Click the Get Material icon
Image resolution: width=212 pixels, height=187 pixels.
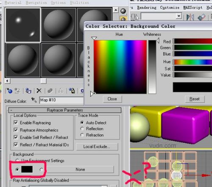(x=9, y=91)
